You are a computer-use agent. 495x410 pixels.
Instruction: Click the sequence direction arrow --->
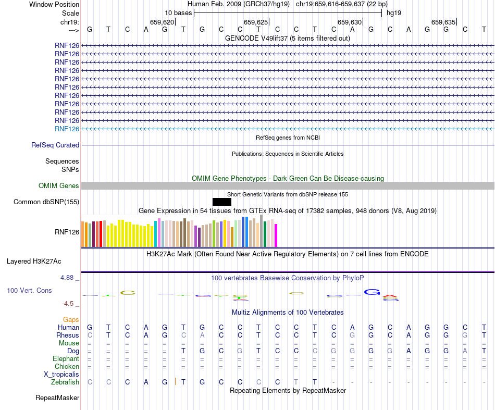click(x=74, y=30)
